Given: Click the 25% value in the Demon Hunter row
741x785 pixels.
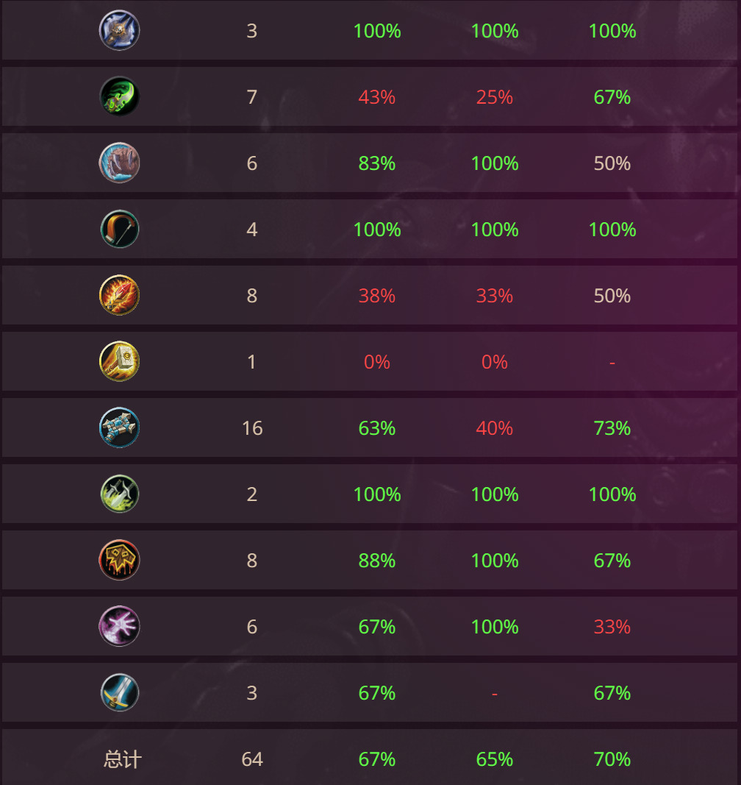Looking at the screenshot, I should click(494, 97).
